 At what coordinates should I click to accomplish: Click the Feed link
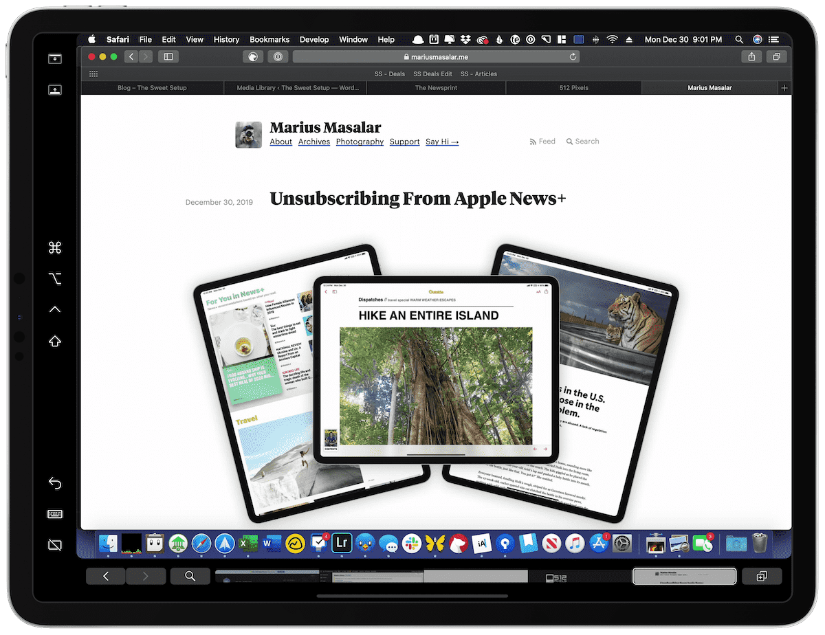[542, 142]
